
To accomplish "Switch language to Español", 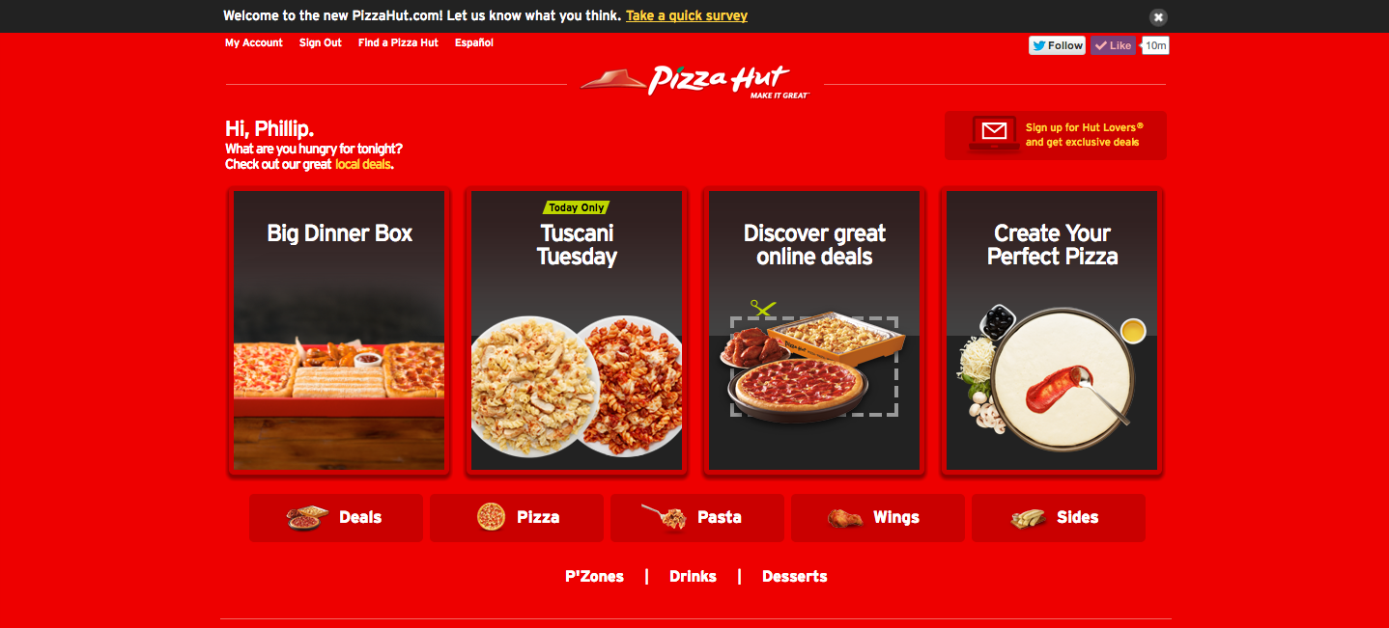I will (474, 42).
